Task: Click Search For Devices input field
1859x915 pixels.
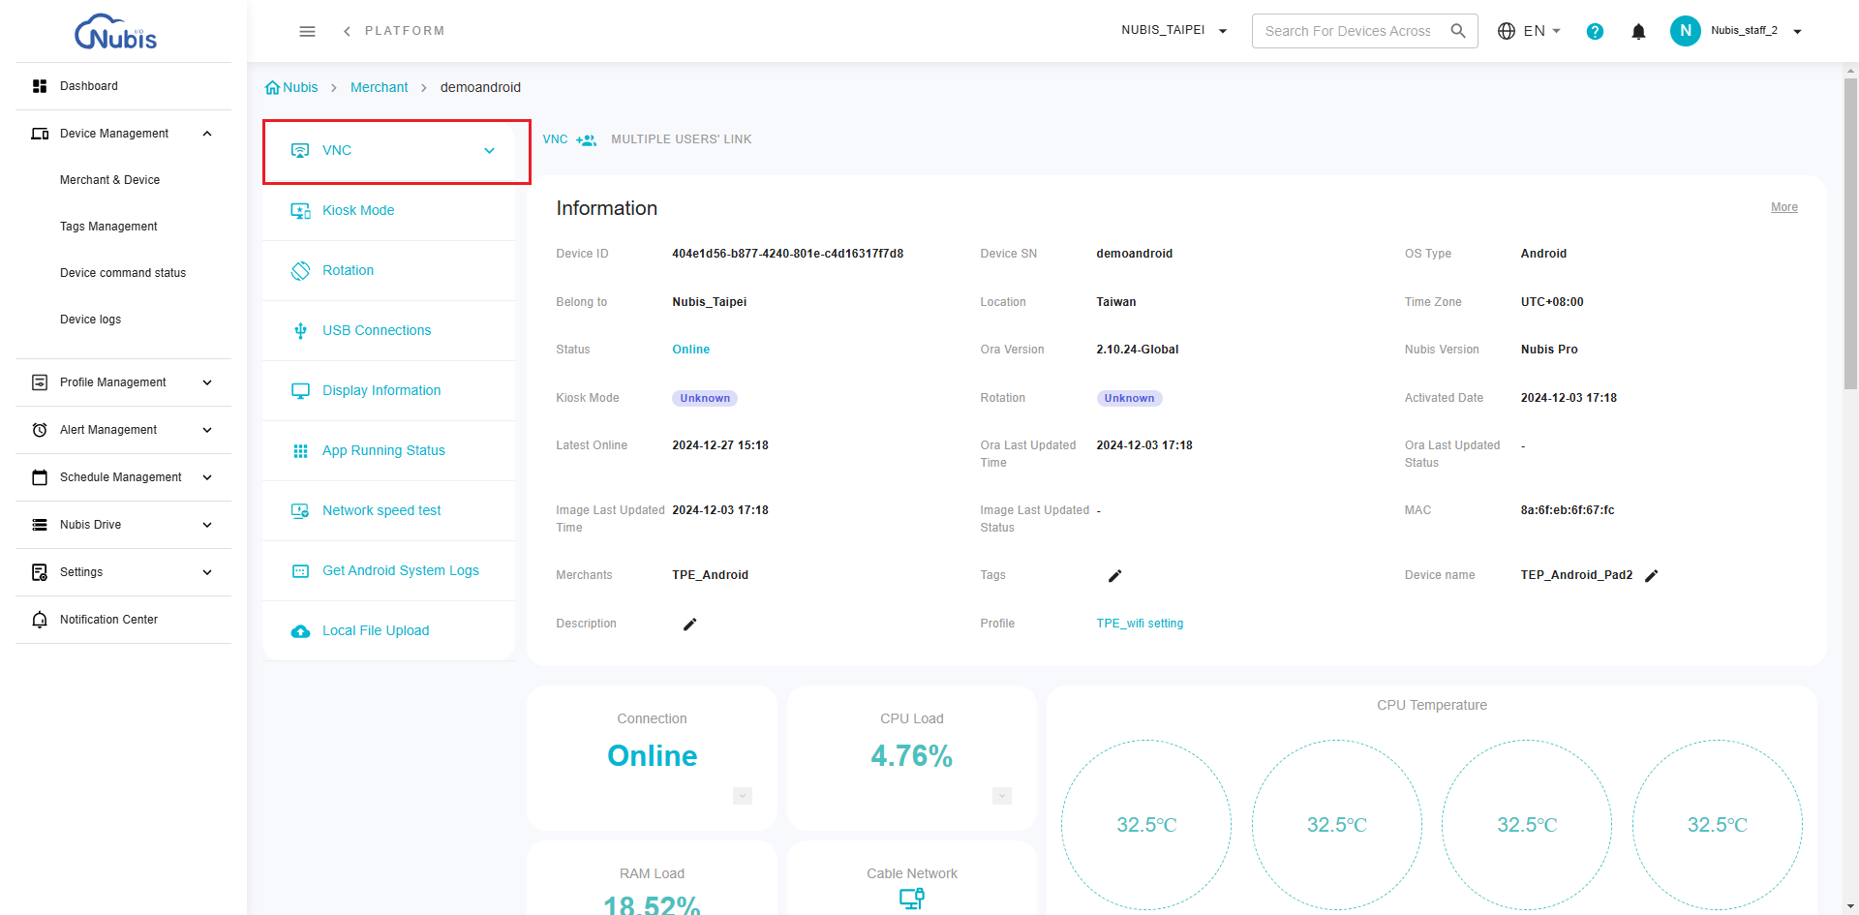Action: click(x=1348, y=31)
